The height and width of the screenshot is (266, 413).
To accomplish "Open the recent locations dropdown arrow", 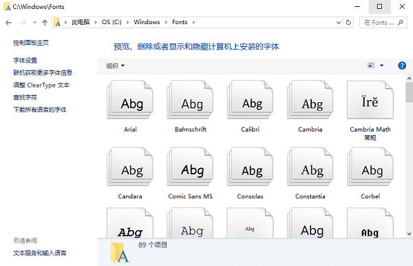I will [34, 23].
